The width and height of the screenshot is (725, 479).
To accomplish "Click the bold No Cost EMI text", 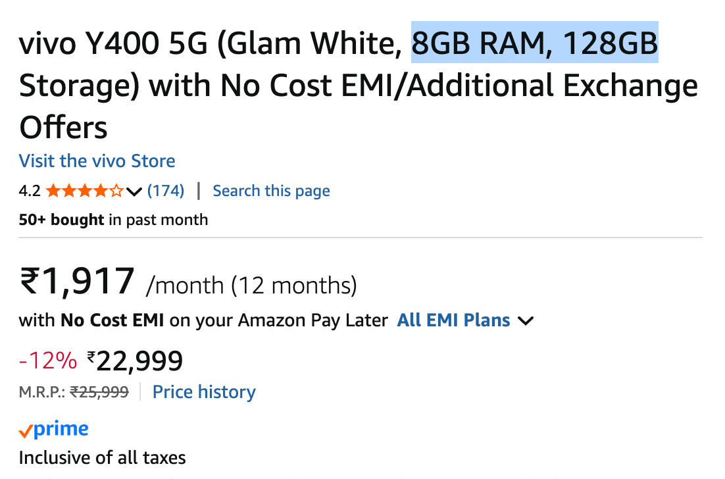I will pos(113,320).
